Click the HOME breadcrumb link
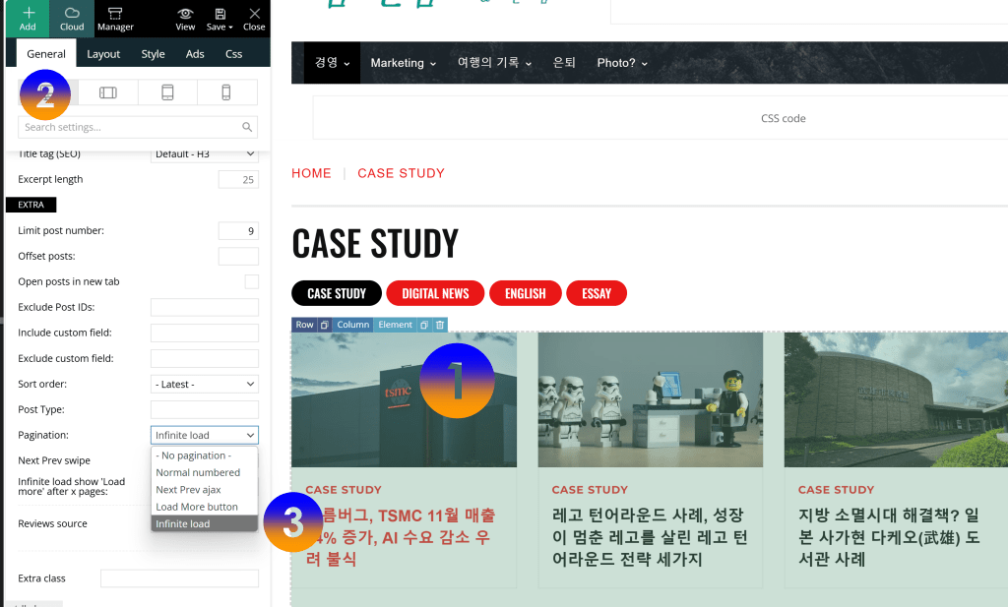 pyautogui.click(x=311, y=173)
